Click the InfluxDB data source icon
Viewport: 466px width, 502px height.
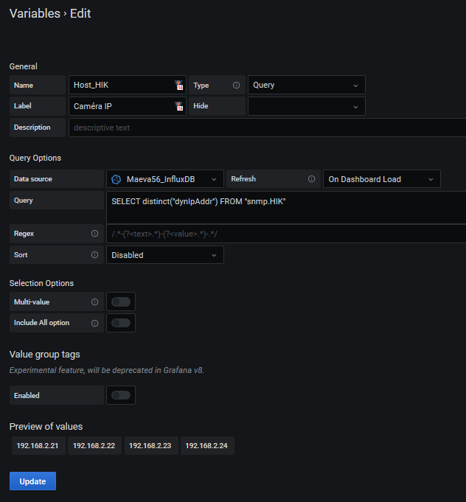116,179
